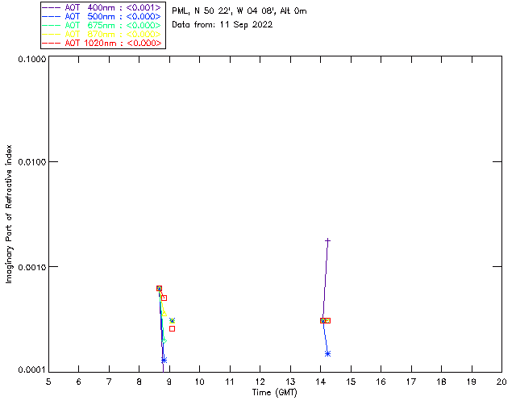Click the '<0.001>' value in the 400nm legend row

144,7
